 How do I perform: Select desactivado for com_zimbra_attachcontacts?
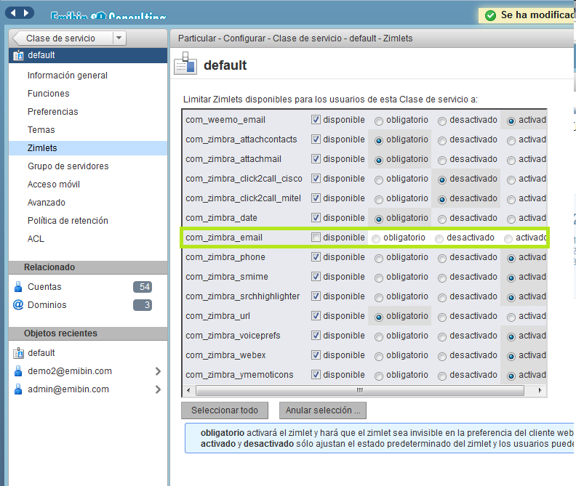442,141
